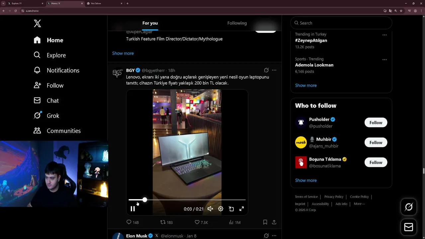Viewport: 425px width, 239px height.
Task: Open Explore in the sidebar
Action: [50, 55]
